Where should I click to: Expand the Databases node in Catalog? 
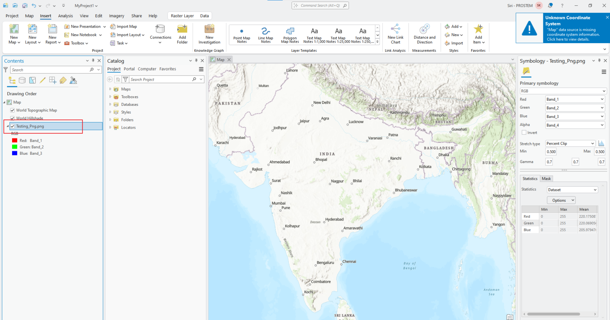tap(110, 105)
